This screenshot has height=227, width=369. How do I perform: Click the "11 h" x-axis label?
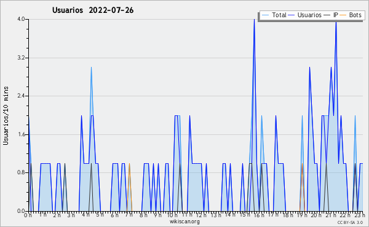coord(188,215)
